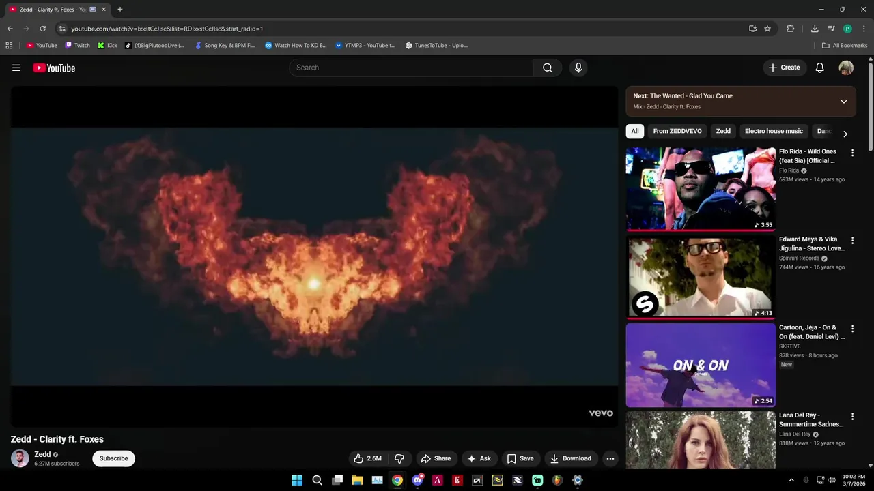Image resolution: width=874 pixels, height=491 pixels.
Task: Expand the Next up mix panel
Action: coord(844,102)
